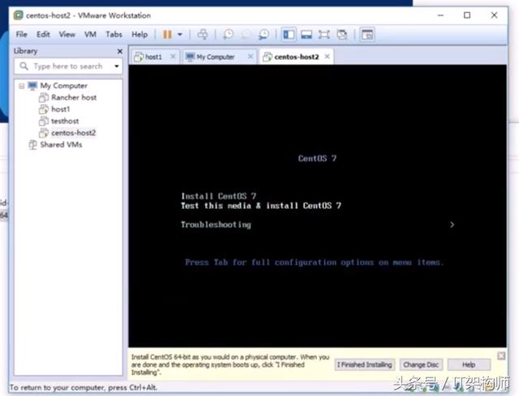Image resolution: width=519 pixels, height=396 pixels.
Task: Select testhost VM in library
Action: click(65, 121)
